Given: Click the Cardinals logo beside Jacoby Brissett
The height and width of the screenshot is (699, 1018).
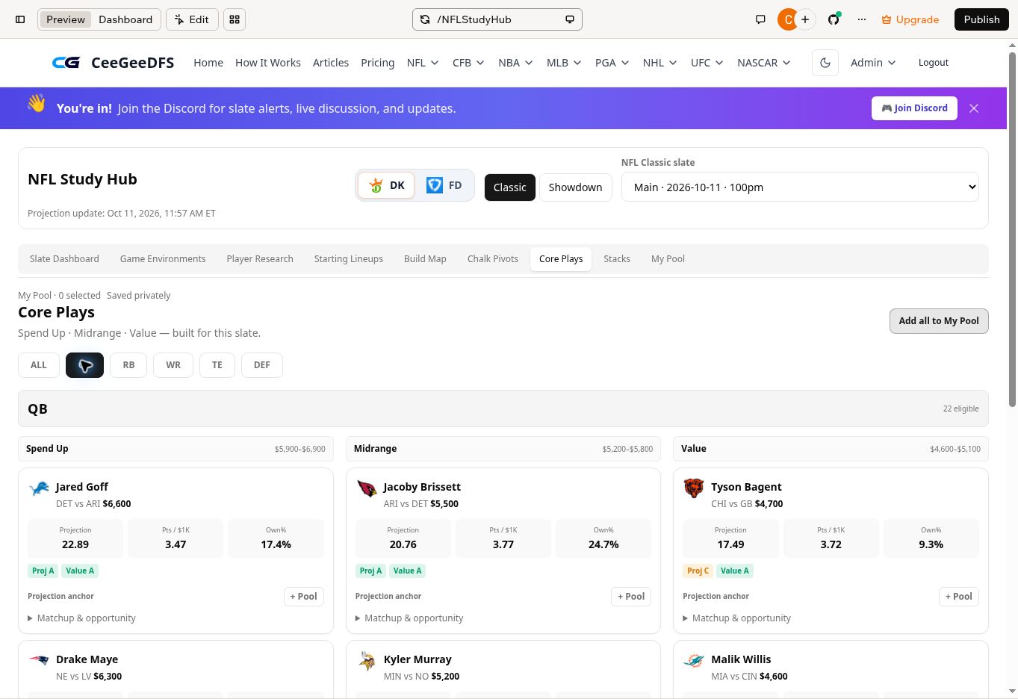Looking at the screenshot, I should pos(367,488).
